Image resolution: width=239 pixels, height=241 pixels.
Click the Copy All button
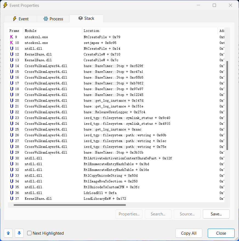coord(189,233)
